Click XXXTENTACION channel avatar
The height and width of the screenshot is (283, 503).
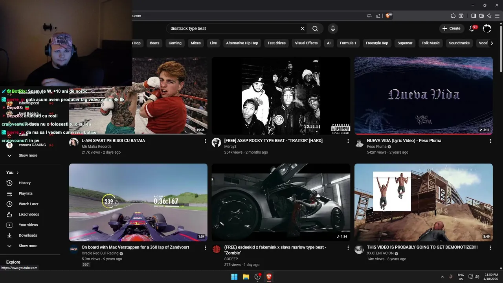[x=359, y=249]
